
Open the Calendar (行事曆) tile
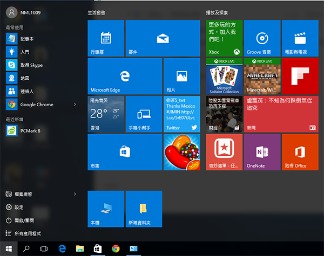click(x=106, y=38)
